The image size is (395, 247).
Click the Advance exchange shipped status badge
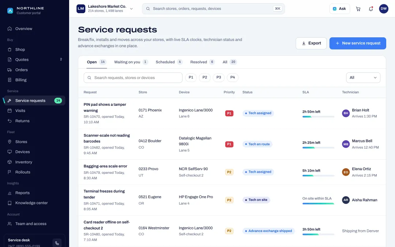point(268,231)
